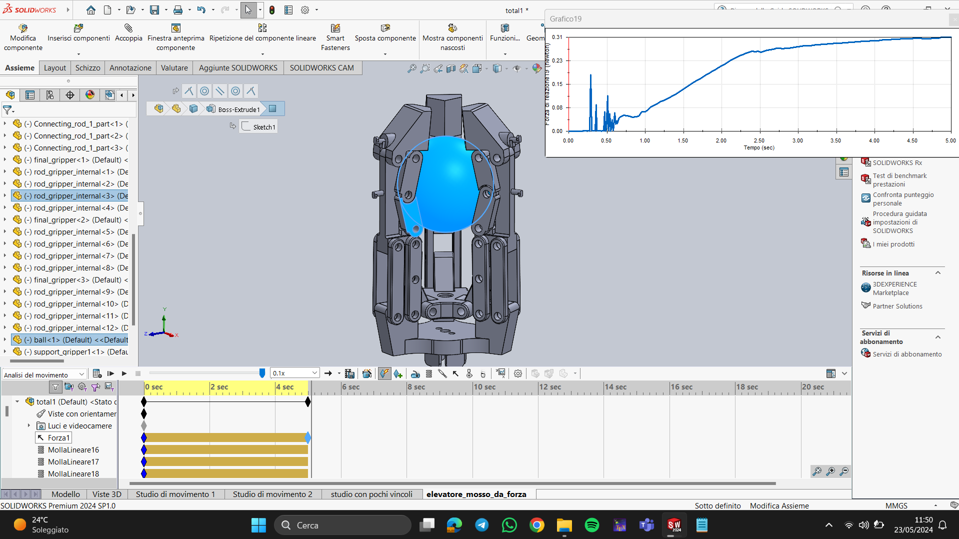The image size is (959, 539).
Task: Click Test di benchmark prestazioni link
Action: point(899,180)
